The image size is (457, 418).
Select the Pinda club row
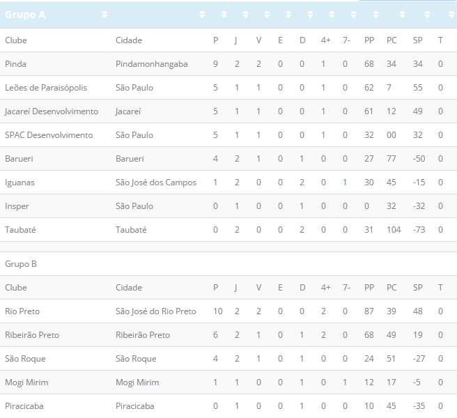228,64
